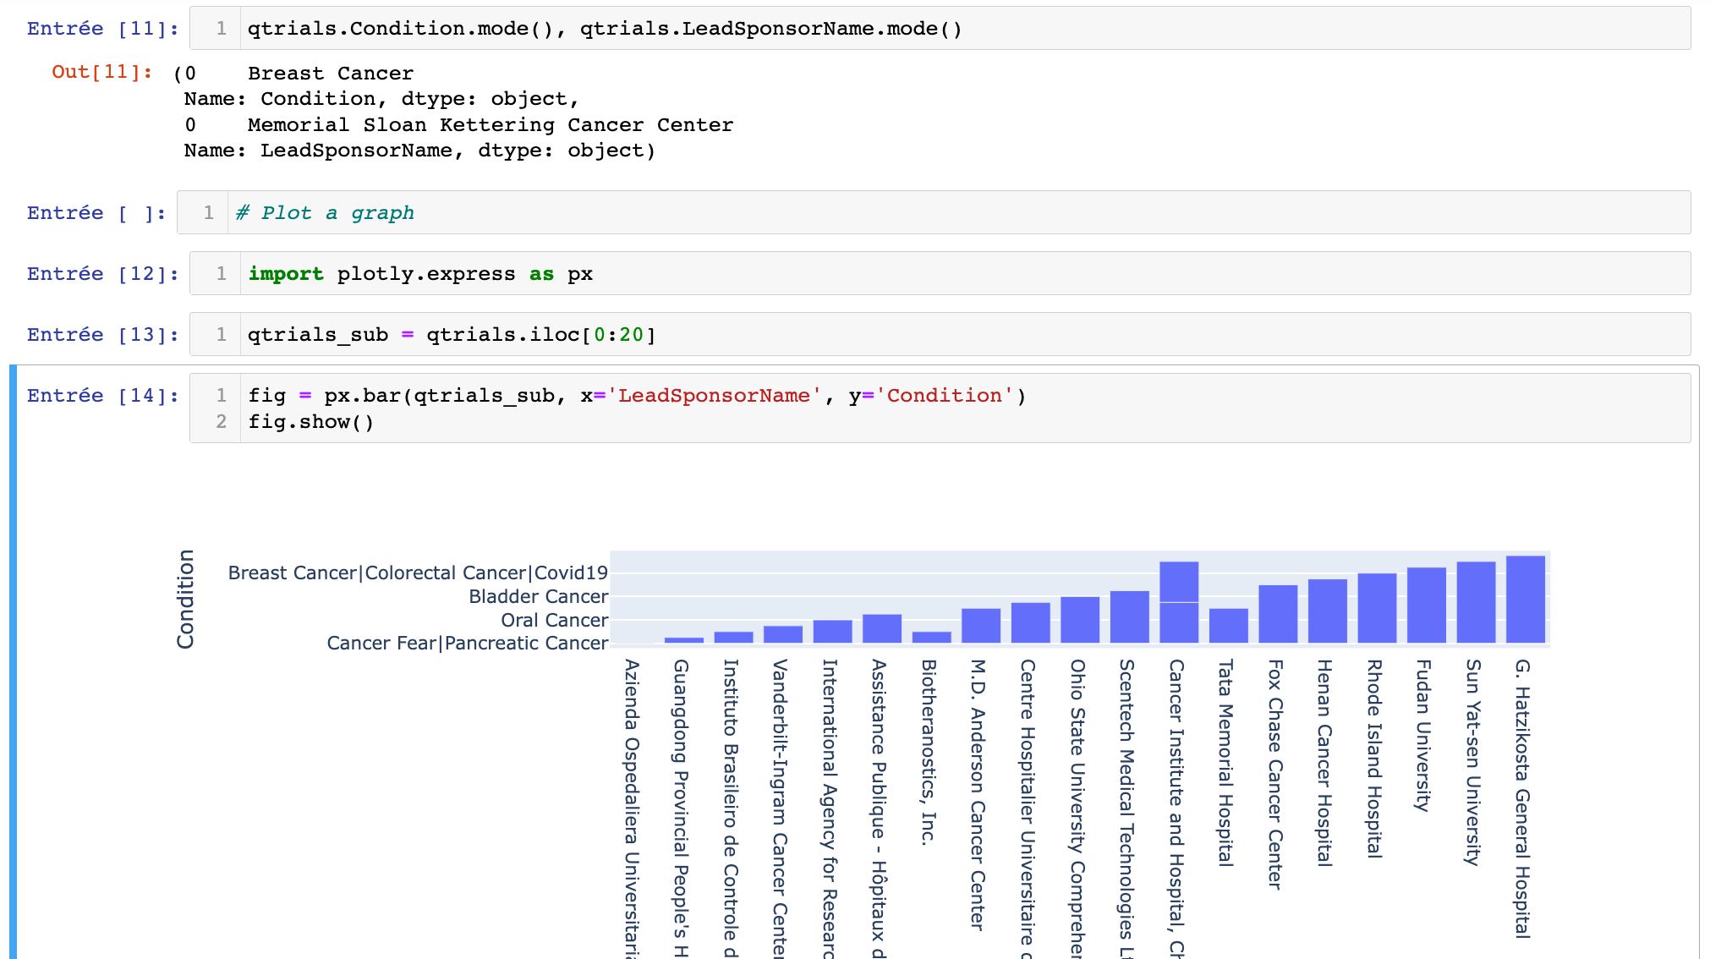Click the Centre Hospitalier Universitaire bar
This screenshot has width=1710, height=959.
[1030, 623]
